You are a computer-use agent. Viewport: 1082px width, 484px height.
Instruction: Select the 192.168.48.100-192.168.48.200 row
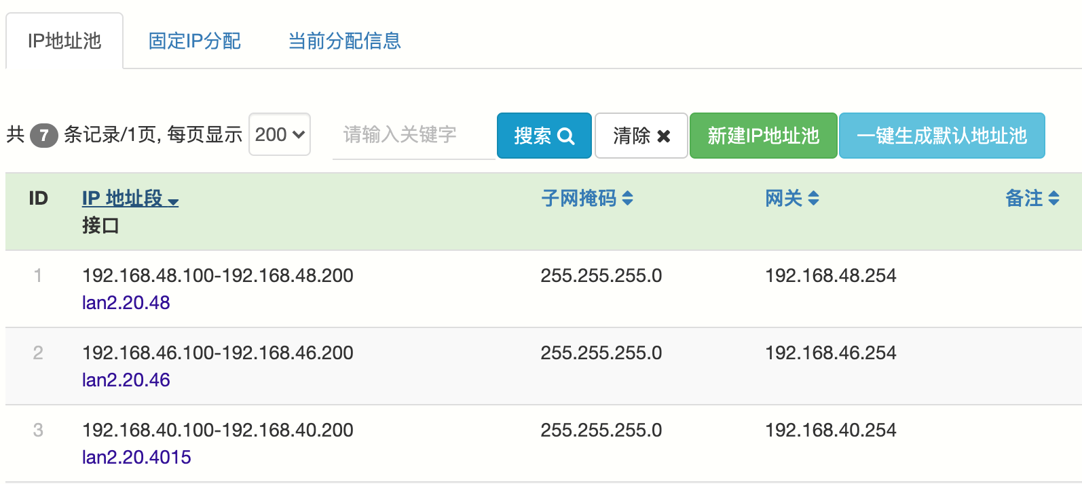[x=217, y=275]
